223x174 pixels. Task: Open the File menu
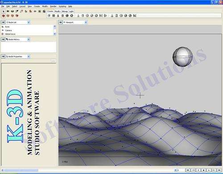pyautogui.click(x=3, y=6)
